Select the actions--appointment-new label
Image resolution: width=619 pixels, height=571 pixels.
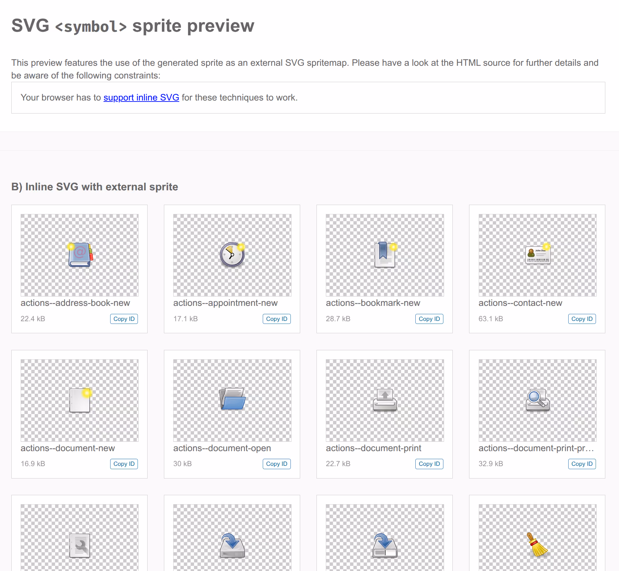[x=225, y=303]
